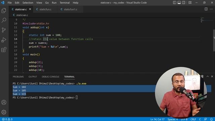Click the VS Code logo icon

(x=3, y=3)
